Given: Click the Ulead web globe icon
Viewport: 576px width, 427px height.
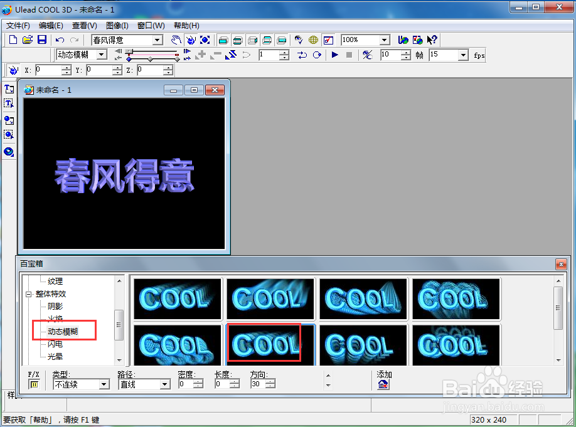Looking at the screenshot, I should [x=403, y=40].
